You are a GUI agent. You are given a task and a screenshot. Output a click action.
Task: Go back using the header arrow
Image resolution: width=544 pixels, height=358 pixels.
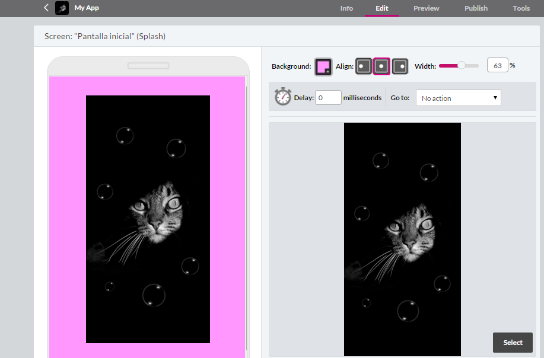(46, 8)
